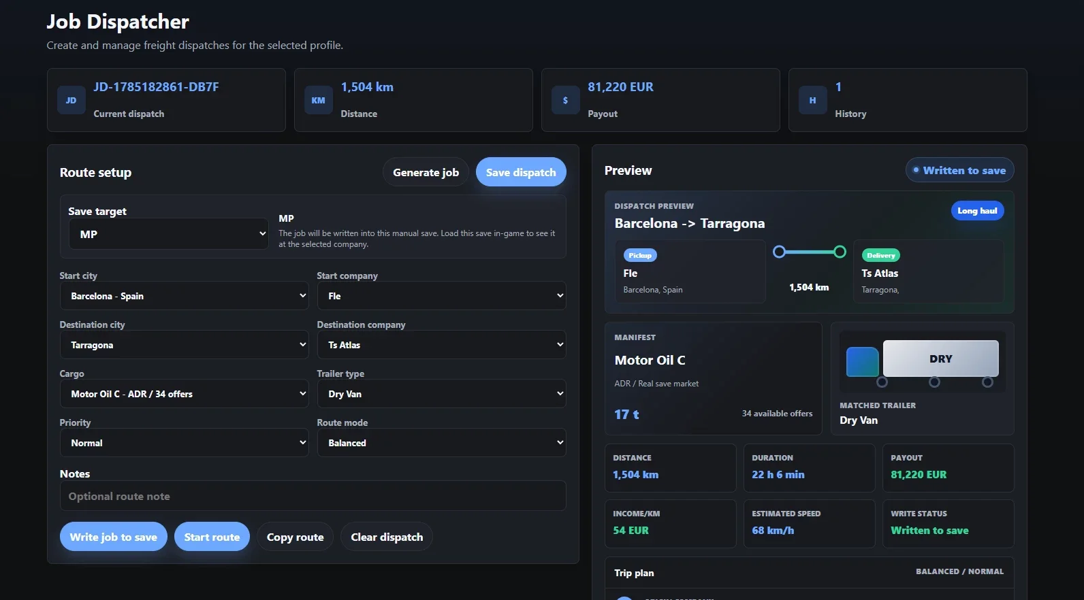Click the 81,220 EUR payout summary value
This screenshot has width=1084, height=600.
[x=620, y=87]
